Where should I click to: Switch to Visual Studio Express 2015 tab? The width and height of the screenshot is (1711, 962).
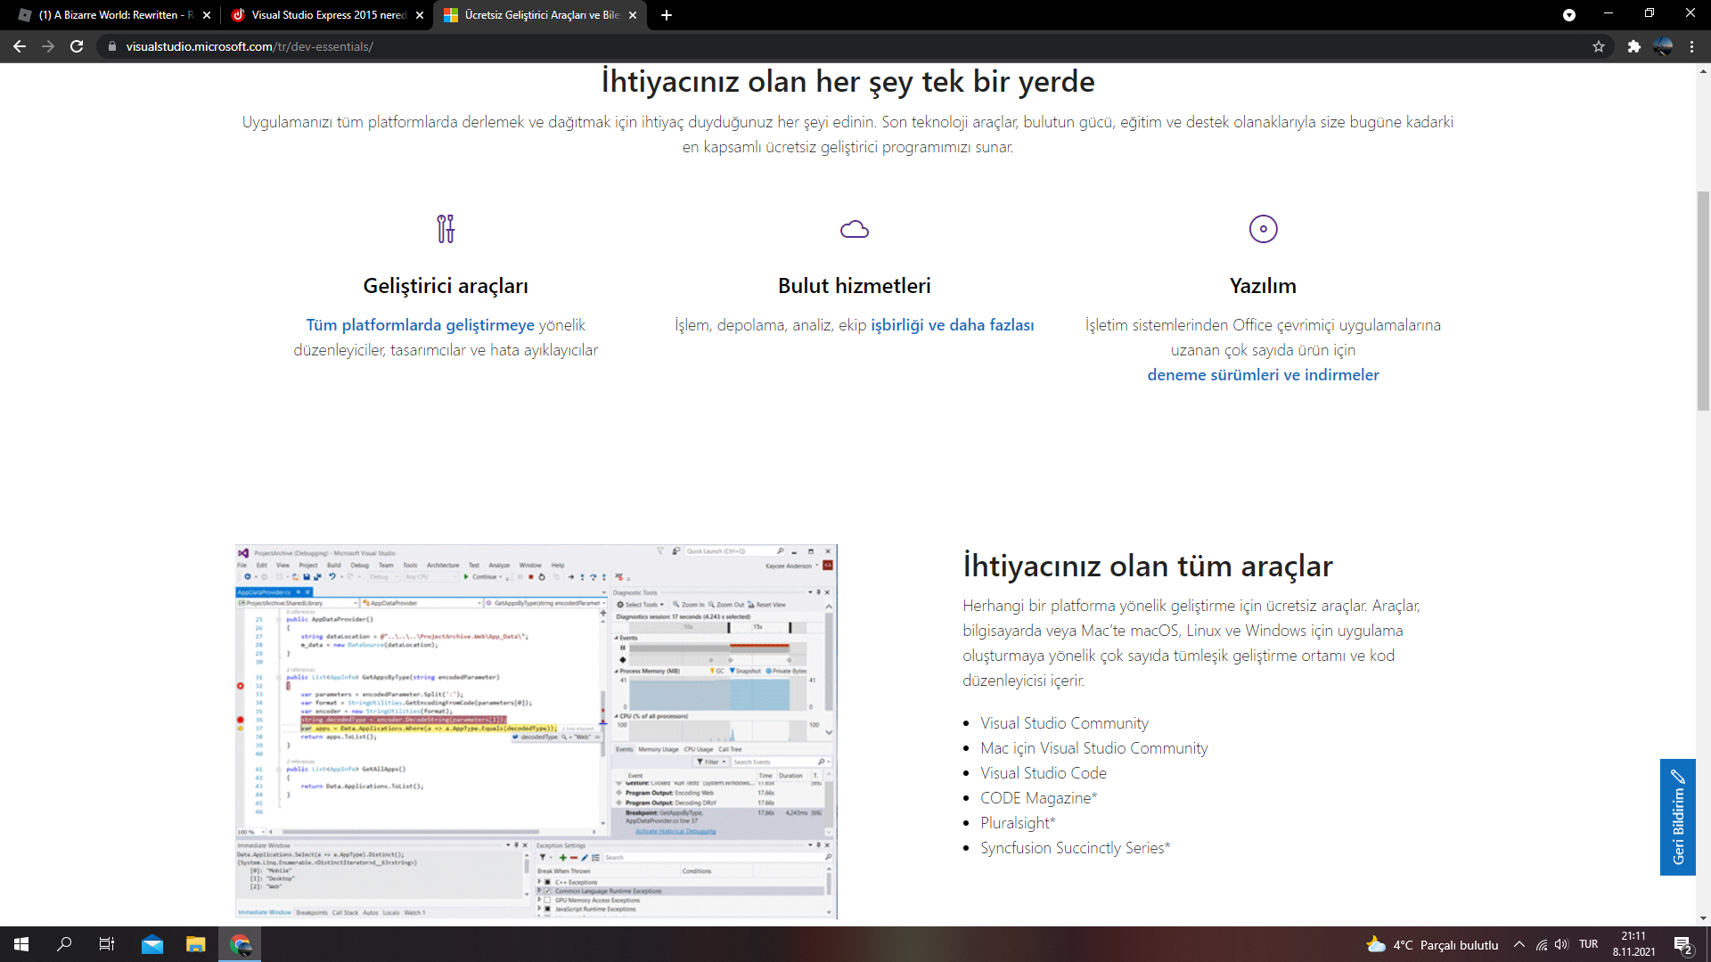tap(328, 15)
